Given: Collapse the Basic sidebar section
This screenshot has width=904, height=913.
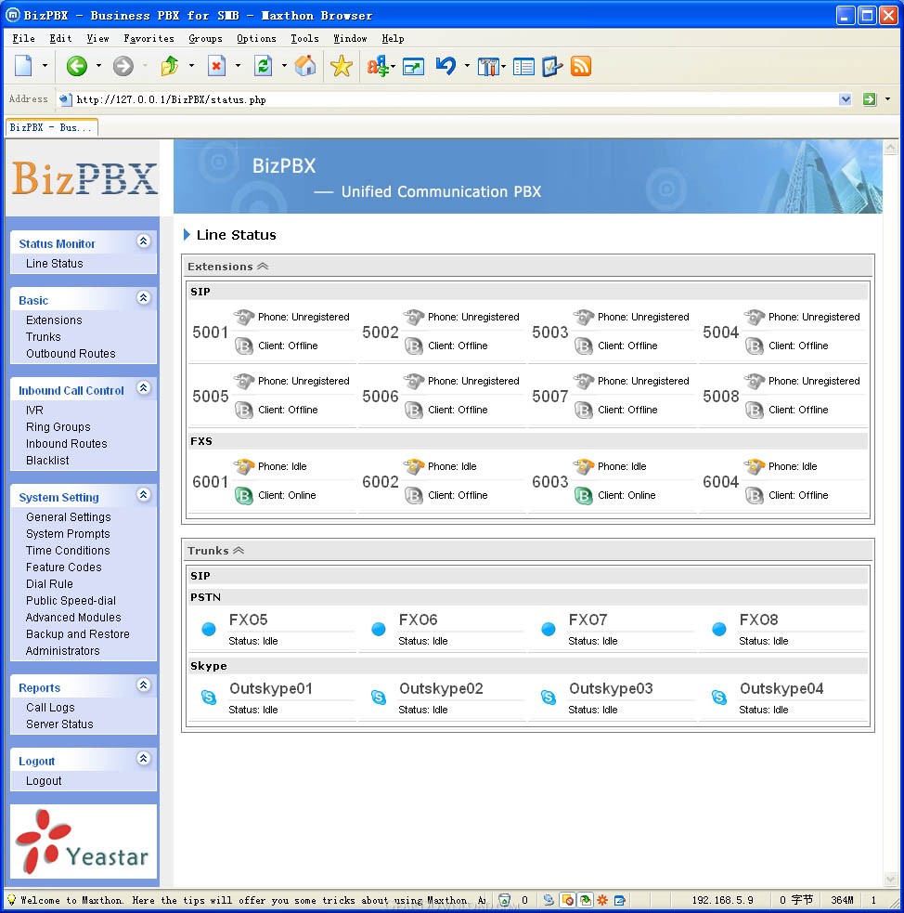Looking at the screenshot, I should 143,297.
